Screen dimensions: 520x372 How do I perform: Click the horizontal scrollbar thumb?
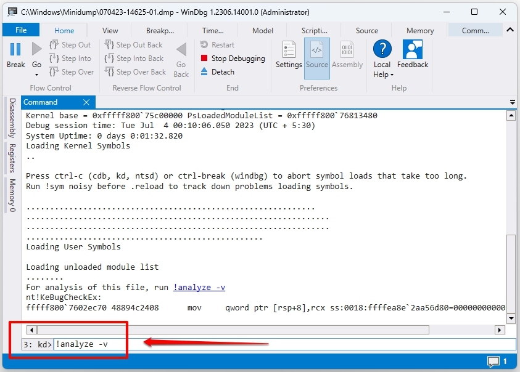(x=233, y=330)
